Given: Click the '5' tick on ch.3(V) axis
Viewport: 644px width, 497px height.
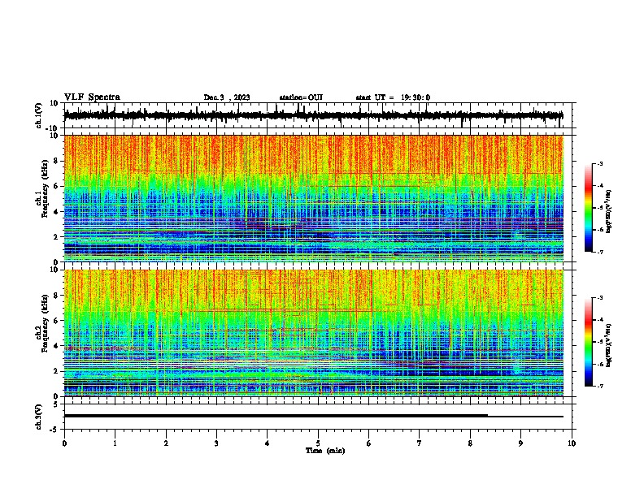Looking at the screenshot, I should click(x=56, y=404).
